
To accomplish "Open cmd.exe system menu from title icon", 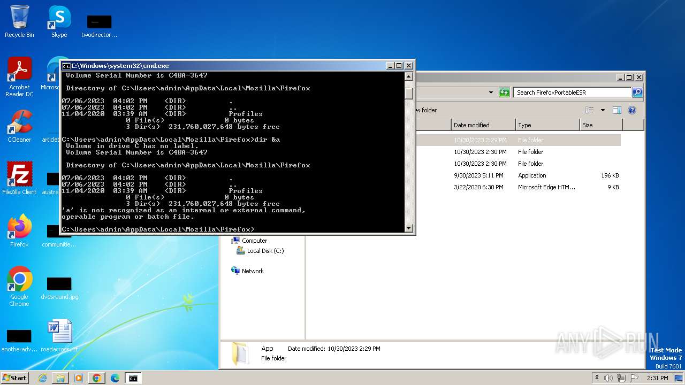I will (x=66, y=66).
